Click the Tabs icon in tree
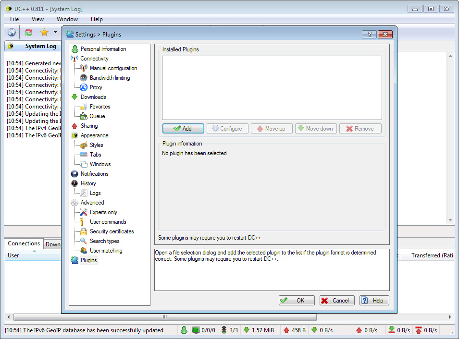 [84, 155]
